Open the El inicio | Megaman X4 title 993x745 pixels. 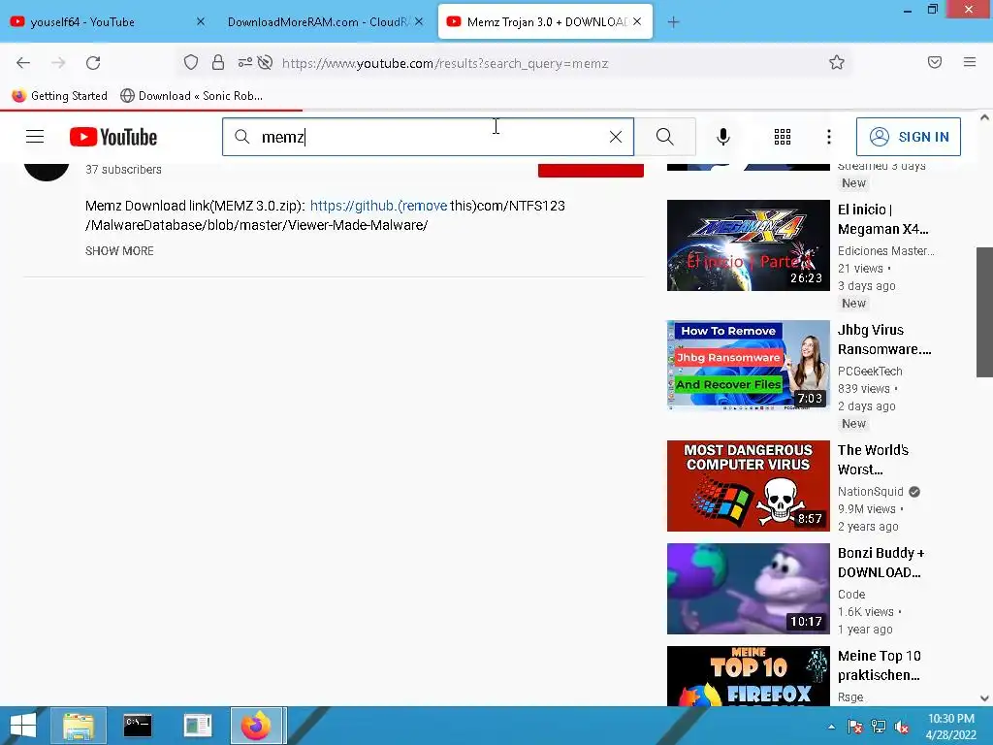(882, 219)
